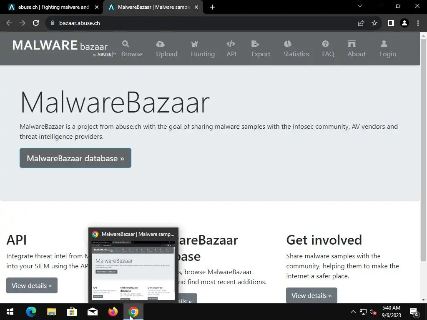Click the Statistics pie chart icon

[288, 43]
